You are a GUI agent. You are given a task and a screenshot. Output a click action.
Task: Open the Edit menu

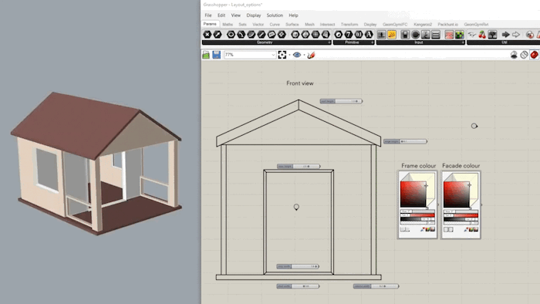221,15
